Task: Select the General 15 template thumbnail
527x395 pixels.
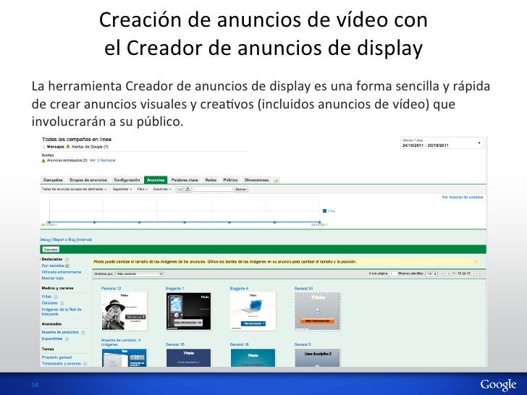Action: 188,357
